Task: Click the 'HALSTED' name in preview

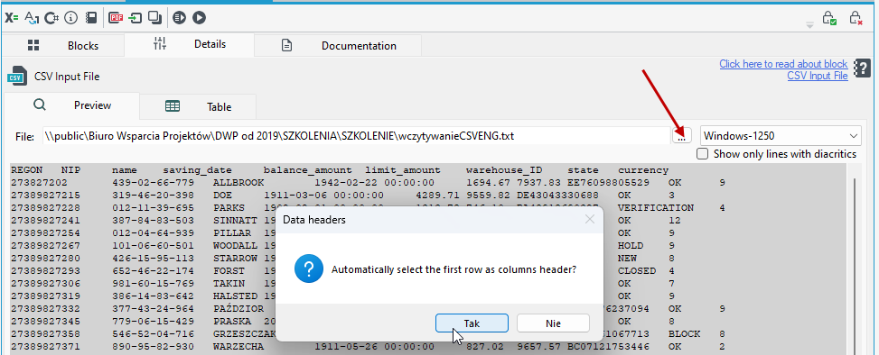Action: [235, 296]
